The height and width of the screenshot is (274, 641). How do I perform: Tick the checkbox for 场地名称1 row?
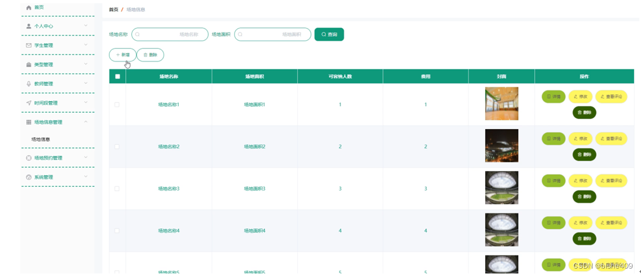click(117, 105)
